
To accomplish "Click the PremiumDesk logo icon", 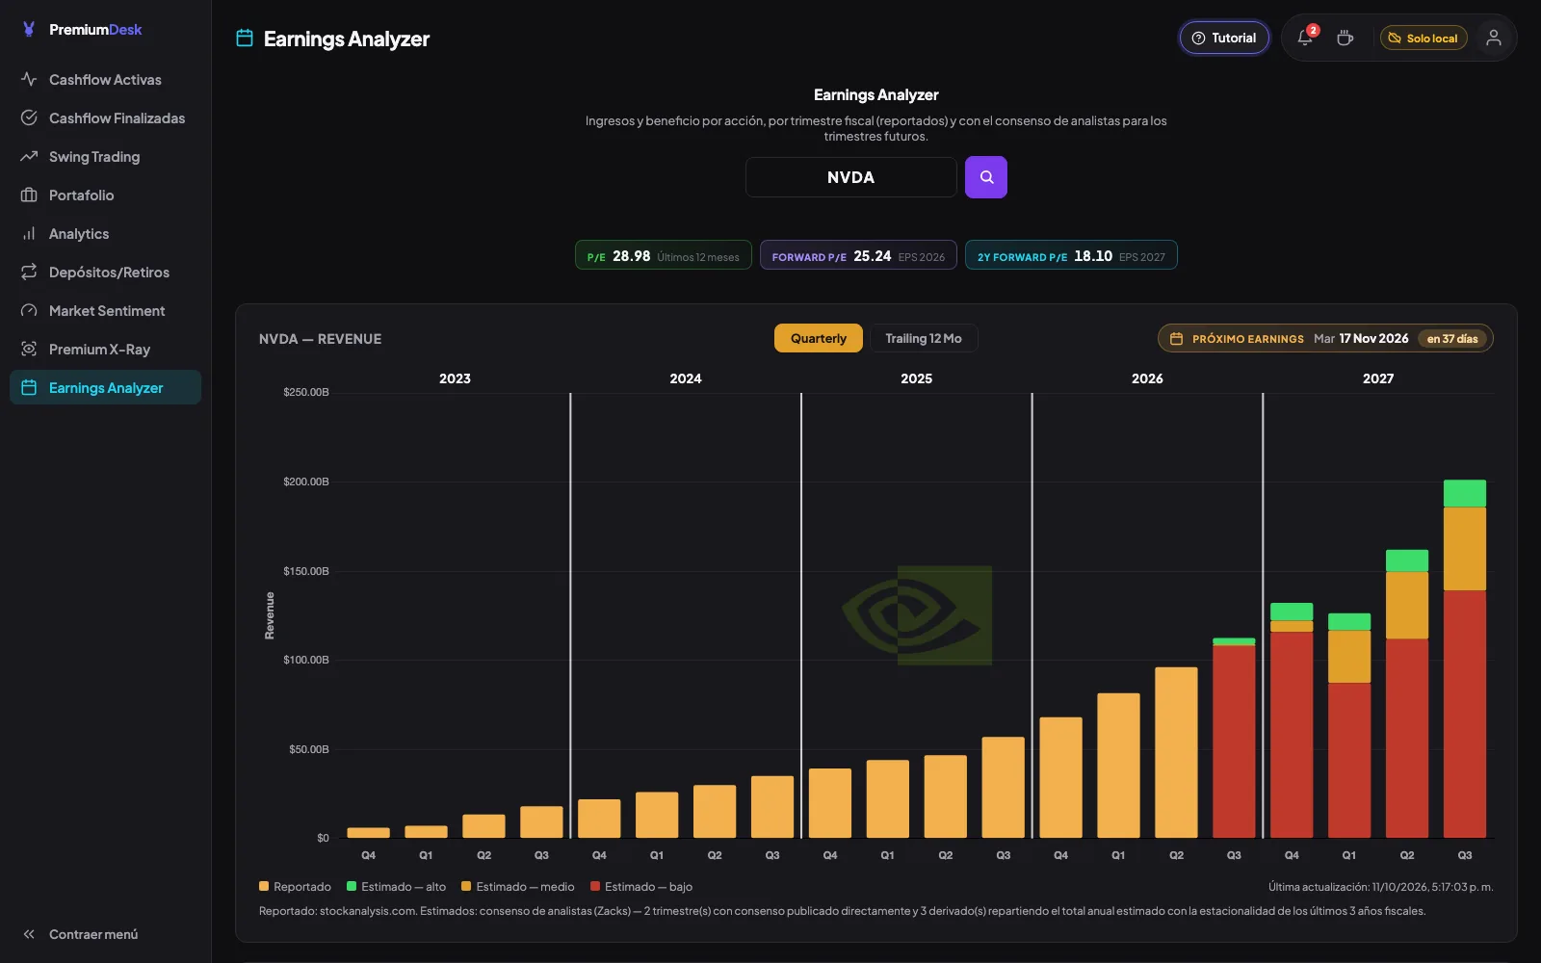I will [29, 29].
